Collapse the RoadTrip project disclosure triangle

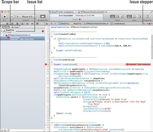pyautogui.click(x=2, y=31)
